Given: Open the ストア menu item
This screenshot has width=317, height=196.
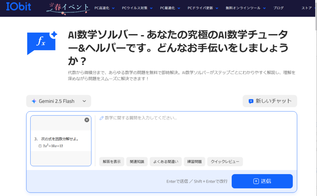Looking at the screenshot, I should [307, 8].
